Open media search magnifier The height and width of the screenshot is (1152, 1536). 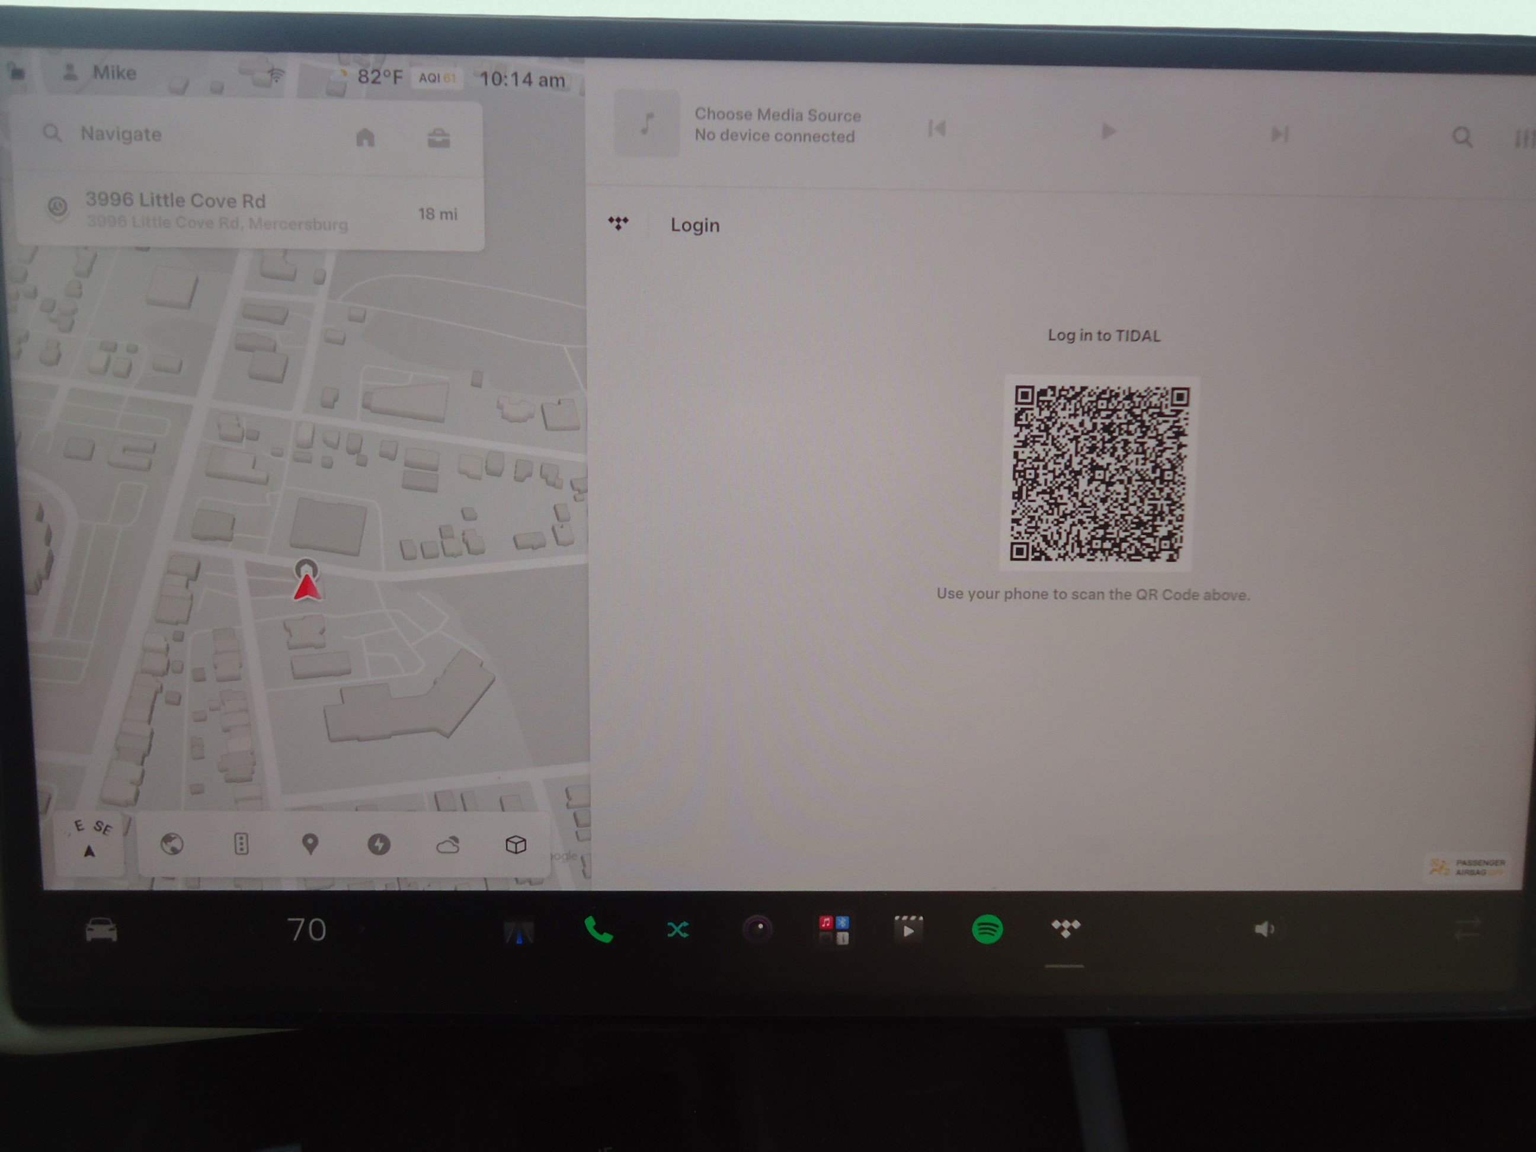[x=1463, y=137]
